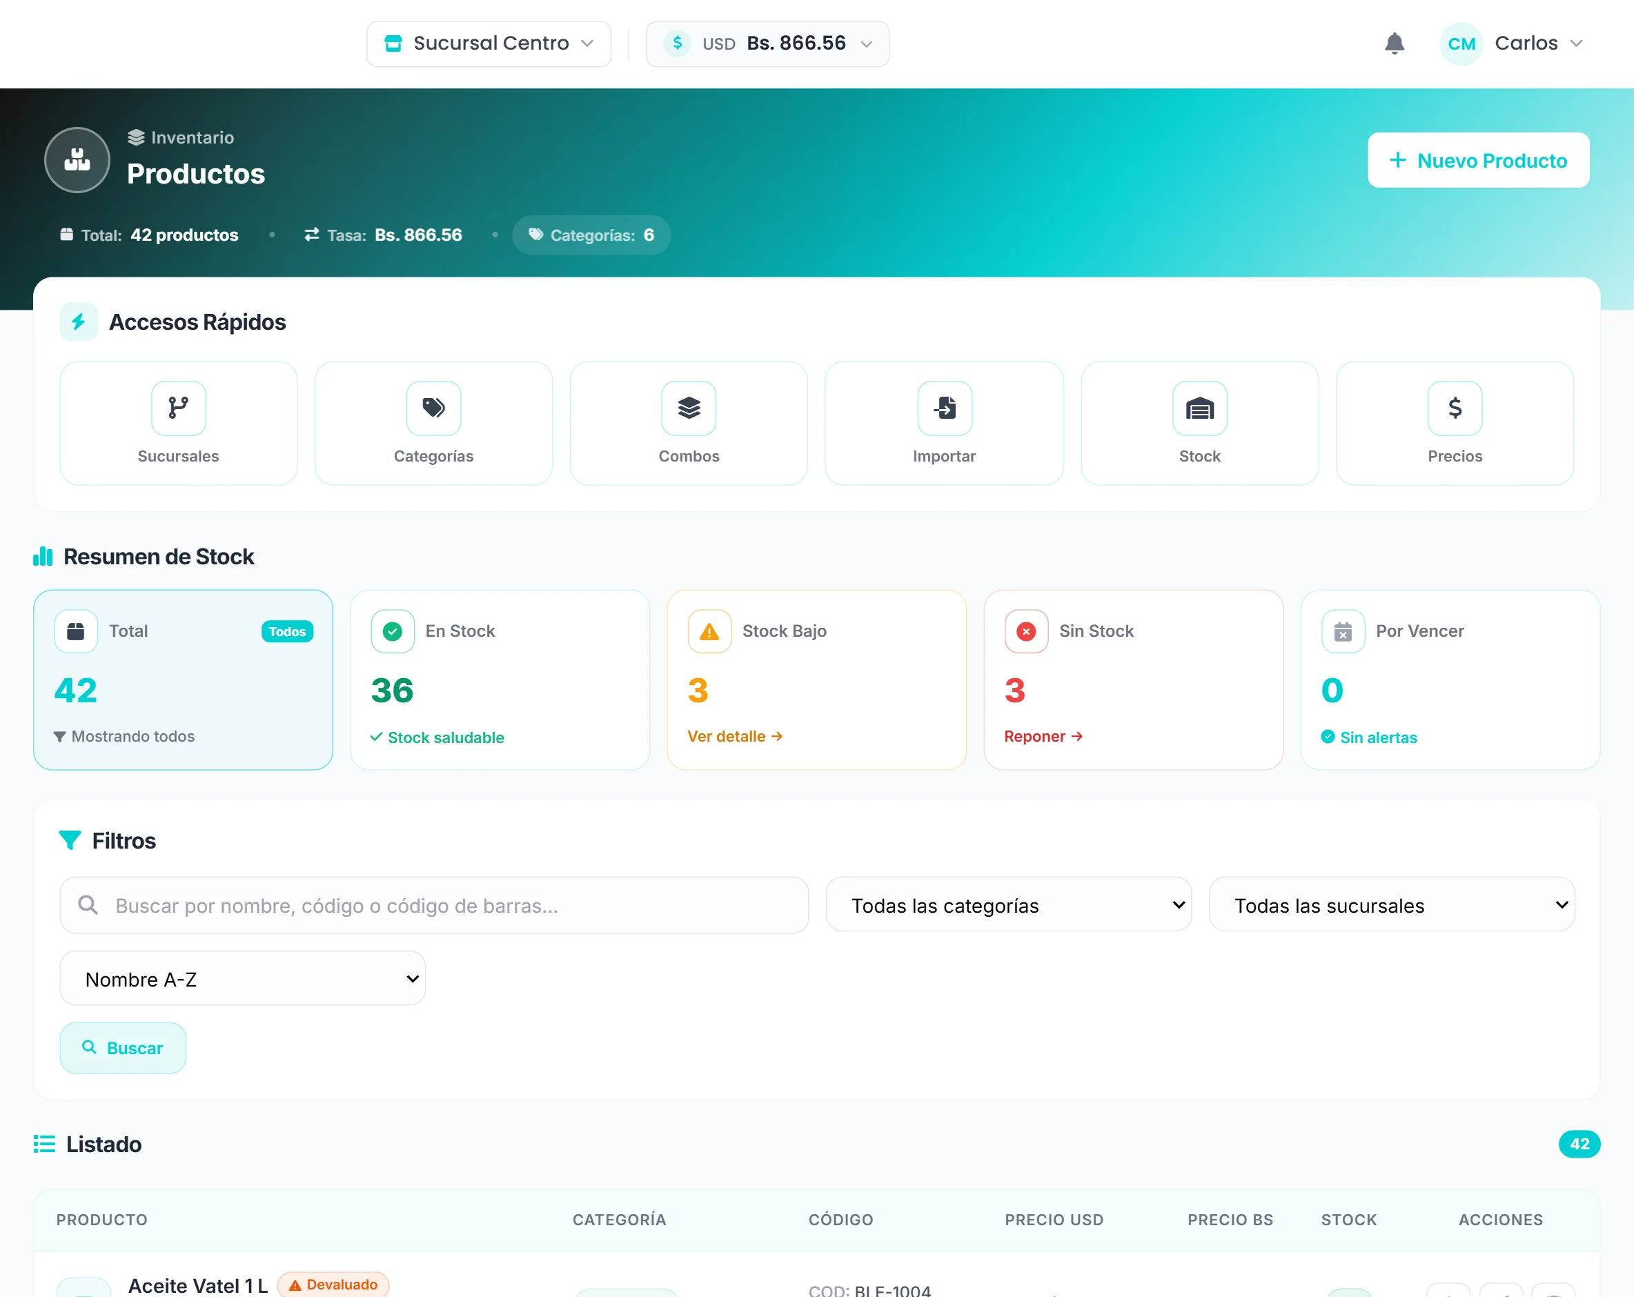1634x1297 pixels.
Task: Expand the Carlos user menu chevron
Action: click(1577, 43)
